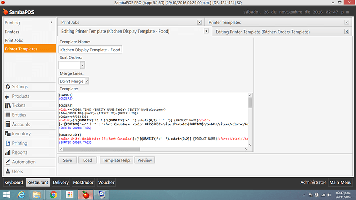Switch to SambaPOS tomato taskbar icon
Image resolution: width=356 pixels, height=200 pixels.
click(86, 195)
